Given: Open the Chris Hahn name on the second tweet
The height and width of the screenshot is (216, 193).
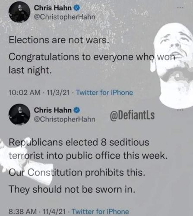Looking at the screenshot, I should [53, 110].
